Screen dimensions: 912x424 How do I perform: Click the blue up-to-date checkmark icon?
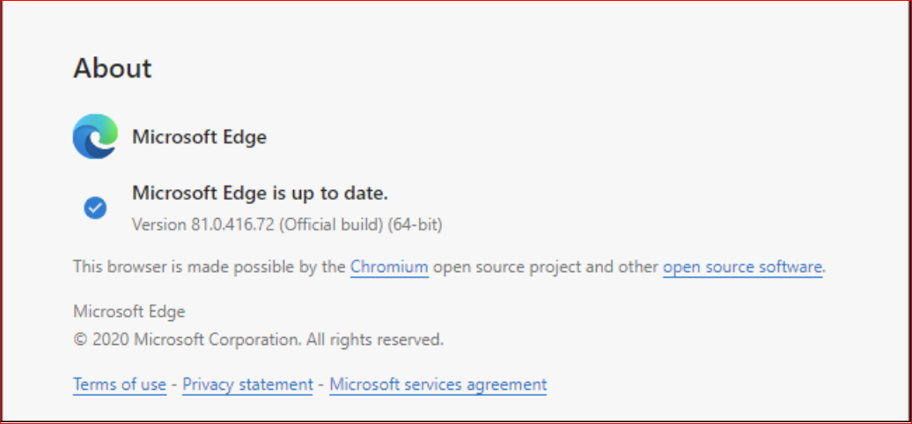95,208
